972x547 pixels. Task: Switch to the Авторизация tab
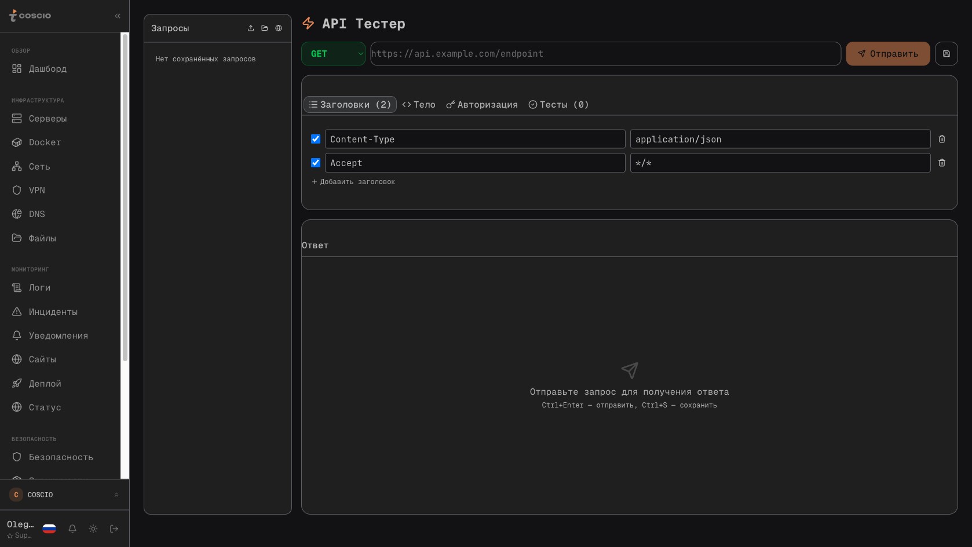click(482, 105)
